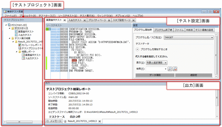Click the project tree horizontal scrollbar thumb

coord(19,122)
